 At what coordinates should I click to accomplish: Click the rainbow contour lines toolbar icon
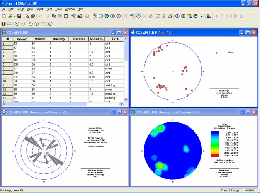(190, 16)
